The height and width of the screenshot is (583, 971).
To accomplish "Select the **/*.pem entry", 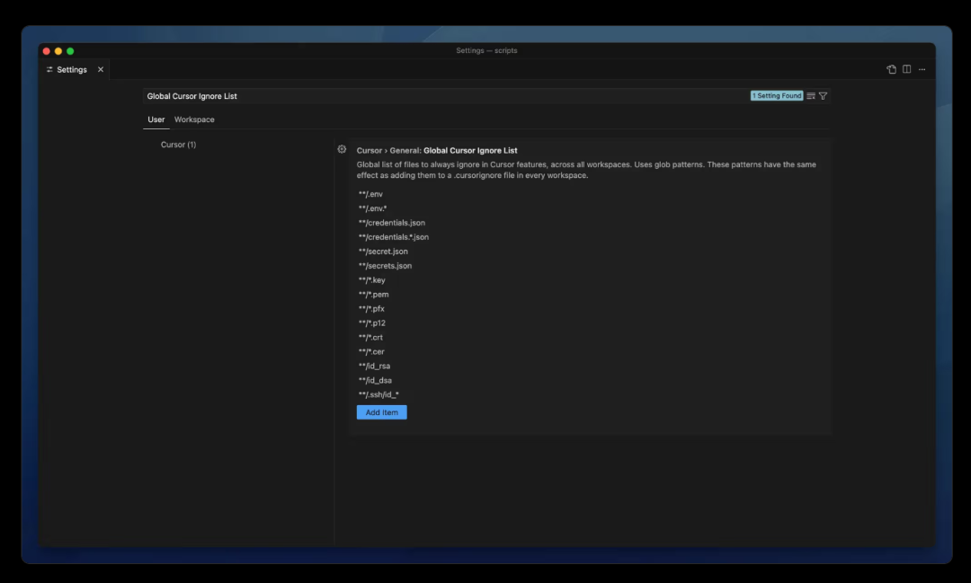I will [373, 294].
